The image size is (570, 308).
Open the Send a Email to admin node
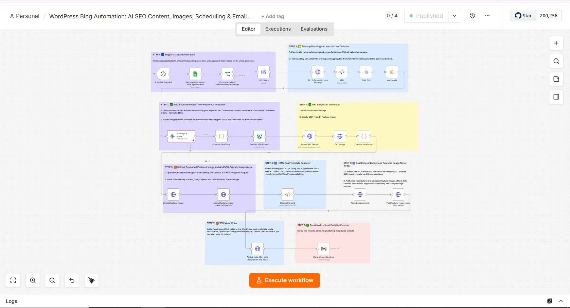(x=324, y=249)
